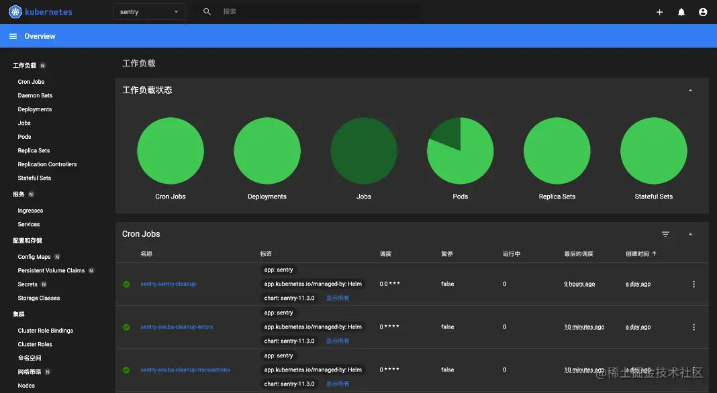Click the Stateful Sets status pie chart
The image size is (717, 393).
click(x=654, y=151)
